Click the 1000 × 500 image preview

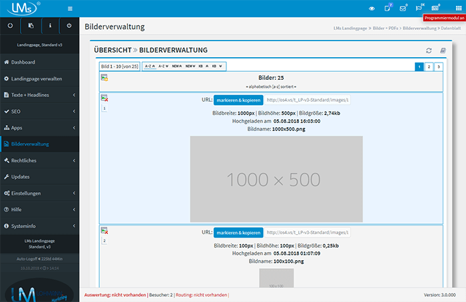(276, 179)
